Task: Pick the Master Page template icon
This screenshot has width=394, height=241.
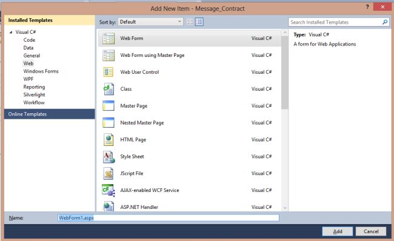Action: [109, 106]
